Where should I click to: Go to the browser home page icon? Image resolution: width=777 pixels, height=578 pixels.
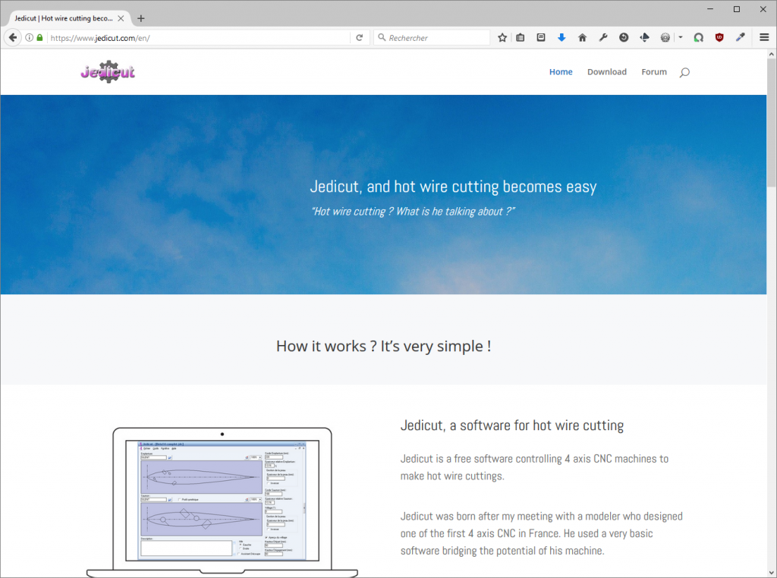[582, 38]
